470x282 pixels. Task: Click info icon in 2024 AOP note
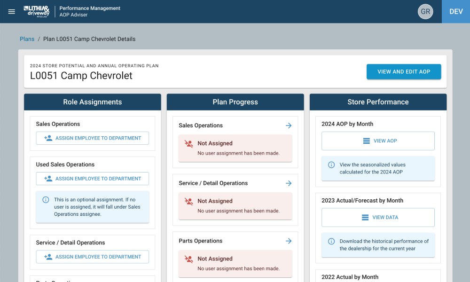331,165
